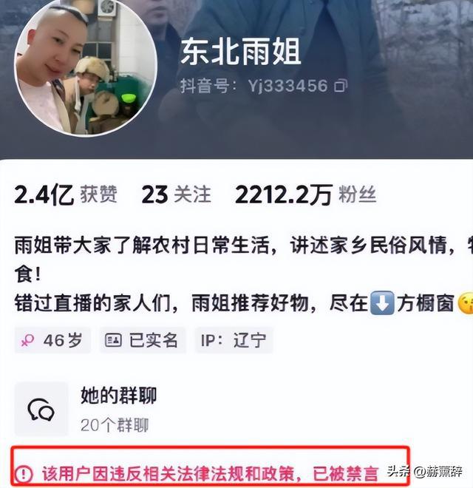Tap the IP: 辽宁 location tag
Screen dimensions: 473x488
point(234,340)
